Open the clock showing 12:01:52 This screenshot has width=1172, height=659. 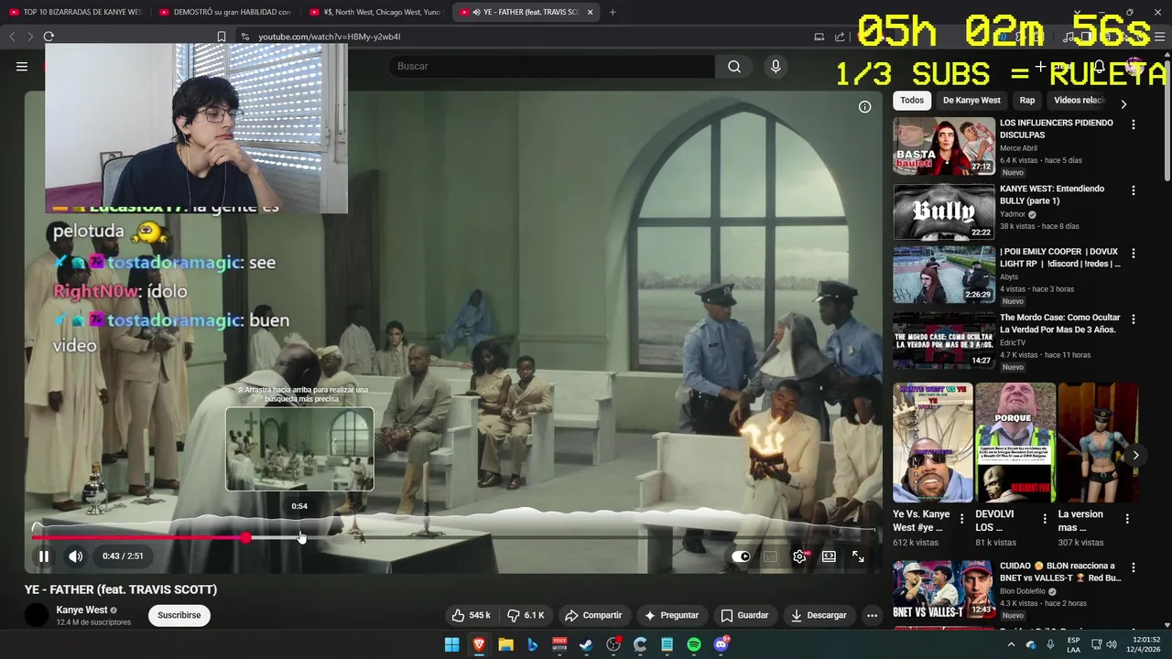1145,644
